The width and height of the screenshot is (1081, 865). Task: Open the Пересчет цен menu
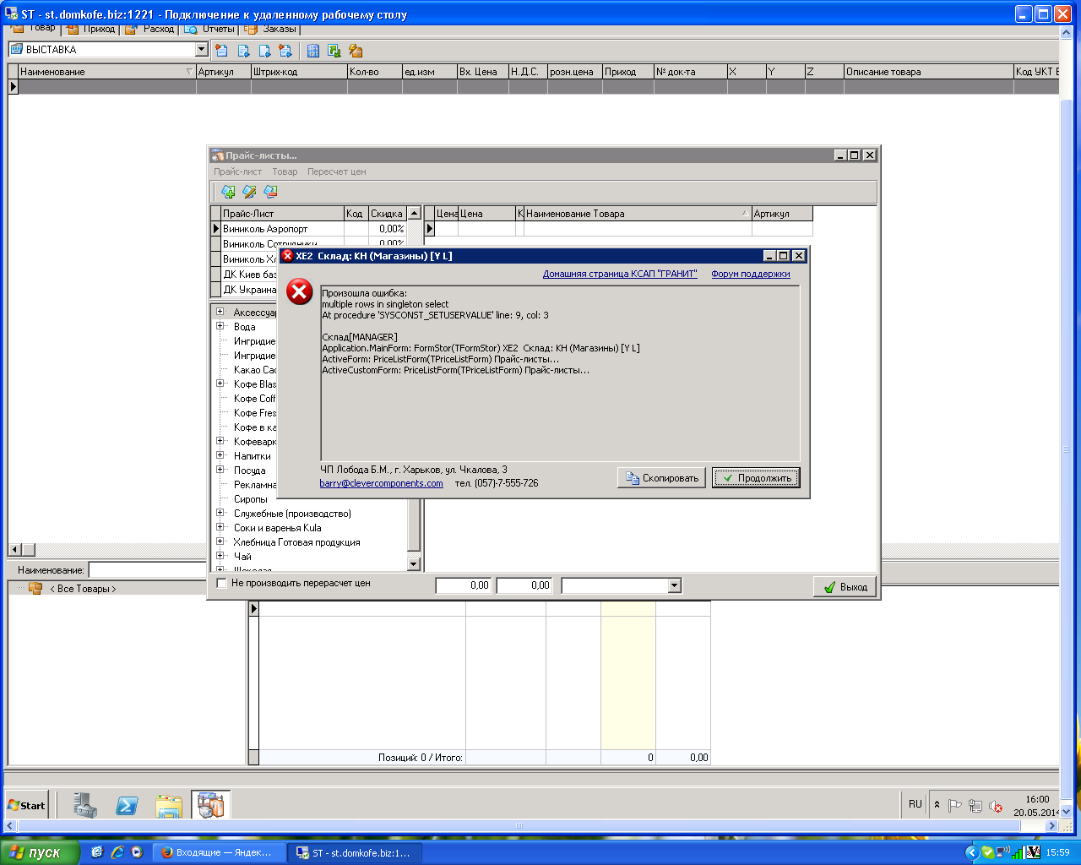click(336, 171)
